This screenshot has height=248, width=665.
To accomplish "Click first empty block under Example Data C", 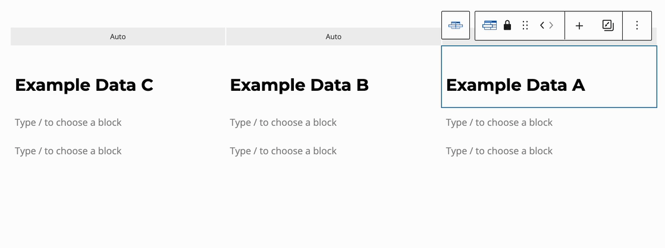I will point(68,123).
